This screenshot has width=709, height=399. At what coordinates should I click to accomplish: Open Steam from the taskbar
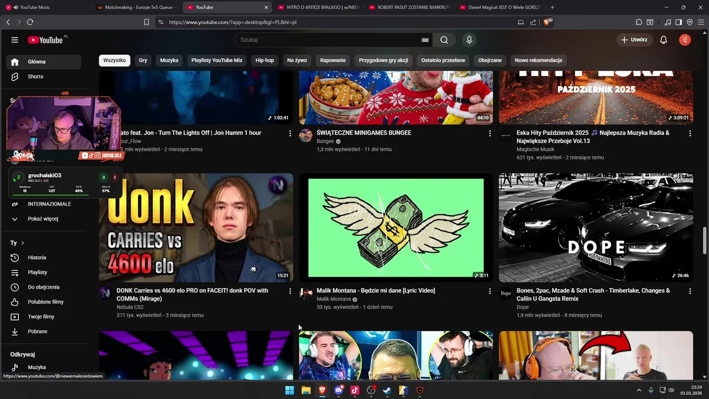coord(387,390)
